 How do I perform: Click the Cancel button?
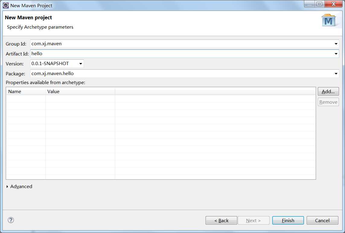(x=322, y=220)
